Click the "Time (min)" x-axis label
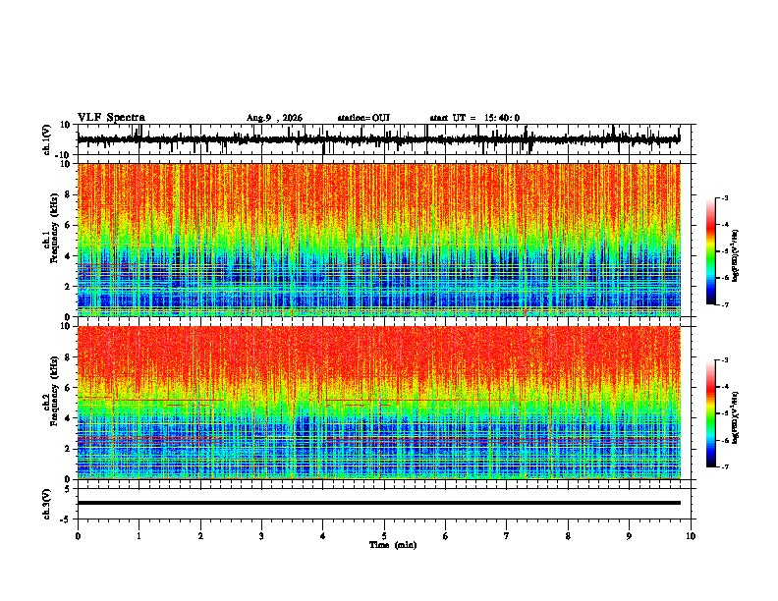Screen dimensions: 778x601 [x=393, y=545]
